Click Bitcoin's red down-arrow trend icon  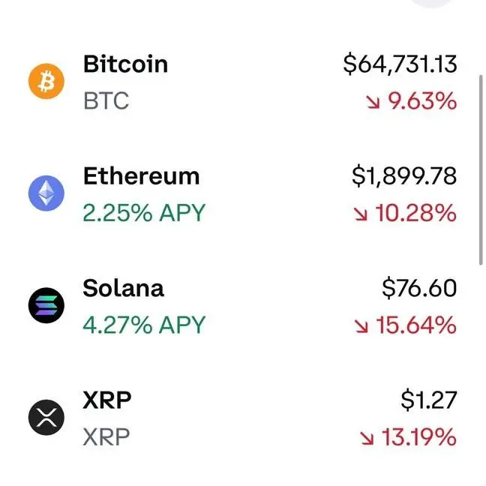(373, 101)
